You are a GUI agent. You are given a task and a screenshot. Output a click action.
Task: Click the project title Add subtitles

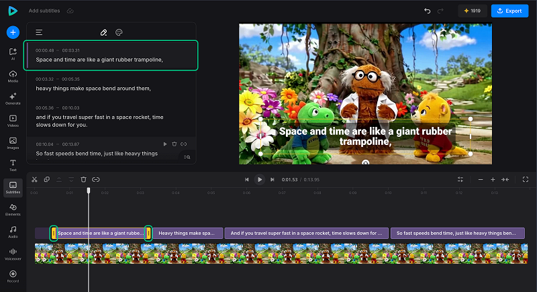coord(44,11)
